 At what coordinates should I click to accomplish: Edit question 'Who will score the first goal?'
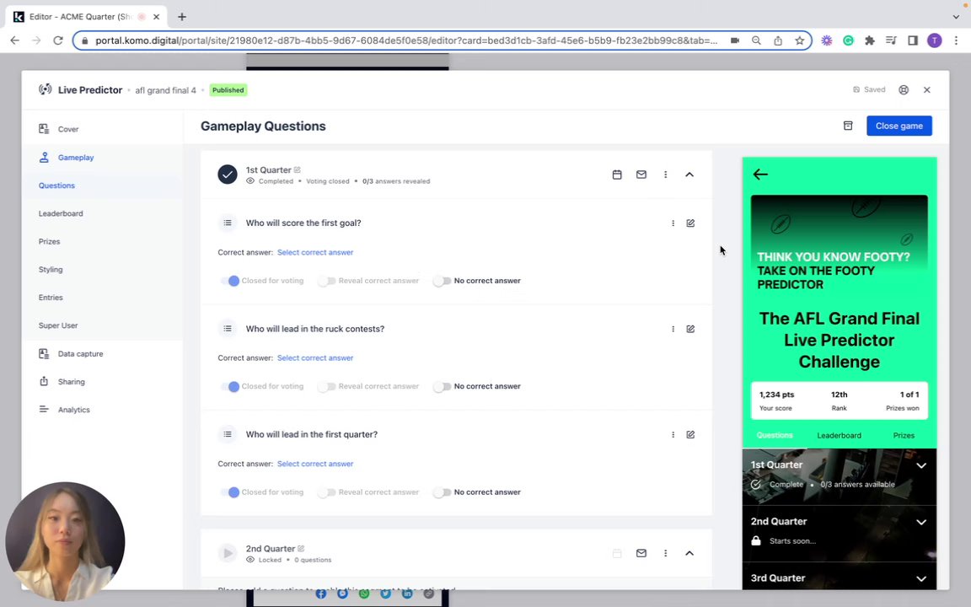(690, 223)
